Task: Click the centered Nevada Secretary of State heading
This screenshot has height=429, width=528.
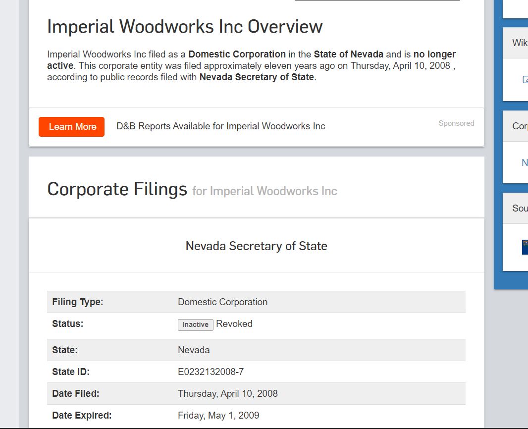Action: pos(256,246)
